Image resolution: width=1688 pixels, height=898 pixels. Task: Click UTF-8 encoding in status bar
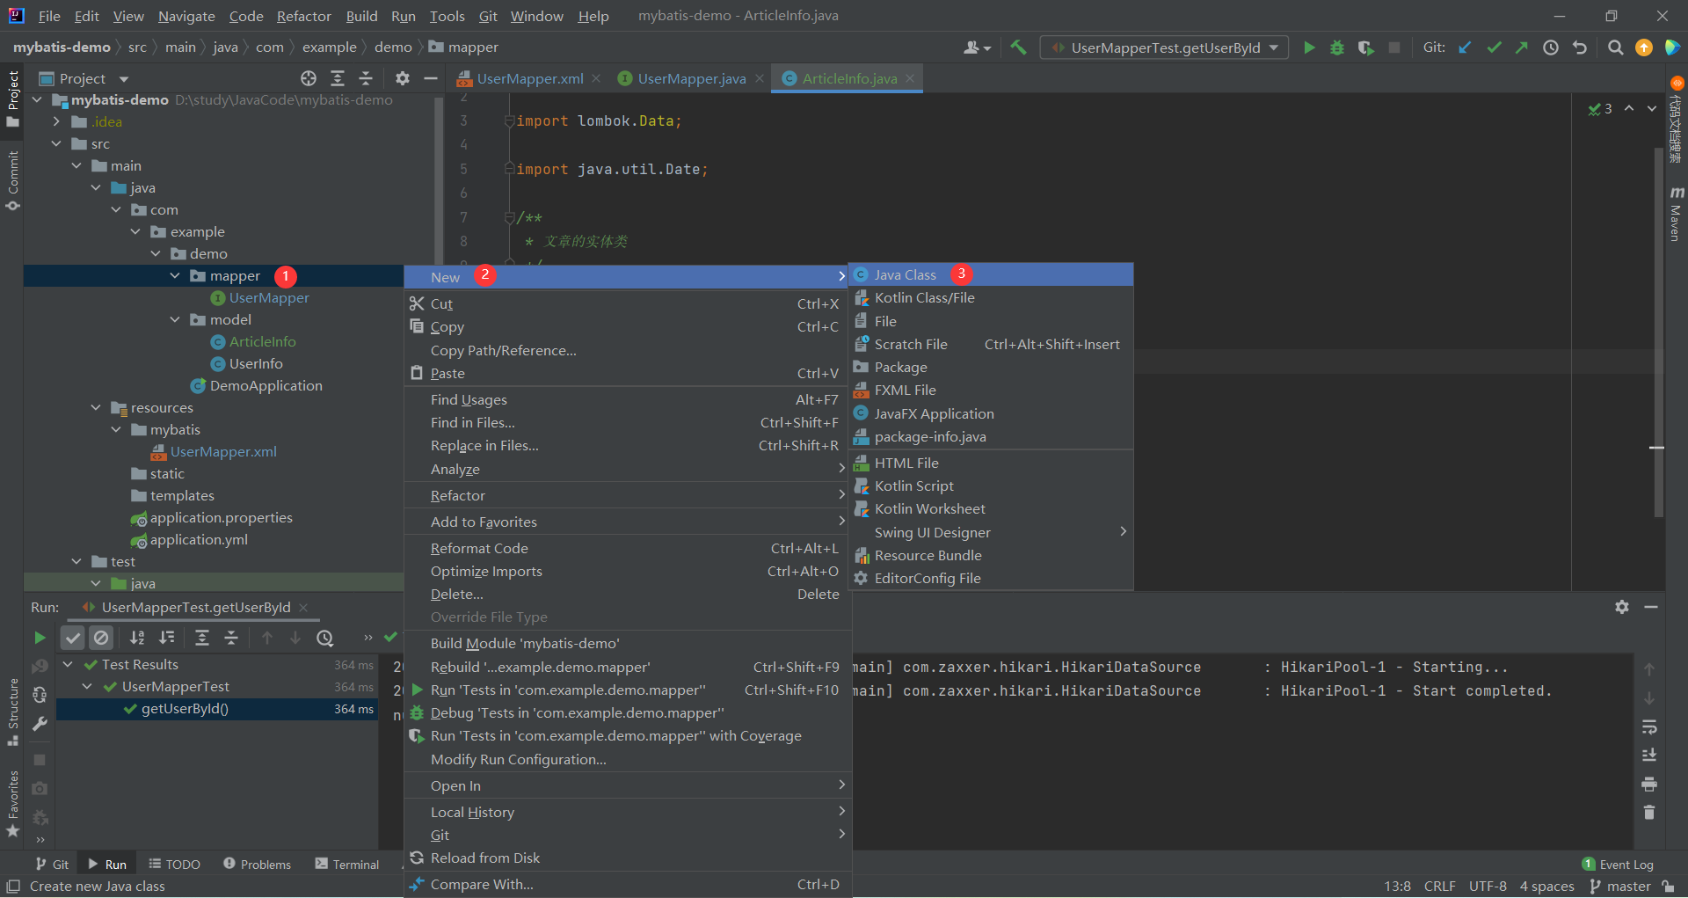pos(1488,886)
